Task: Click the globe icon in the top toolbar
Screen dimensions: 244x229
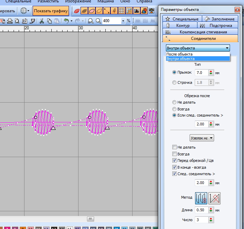Action: point(24,11)
